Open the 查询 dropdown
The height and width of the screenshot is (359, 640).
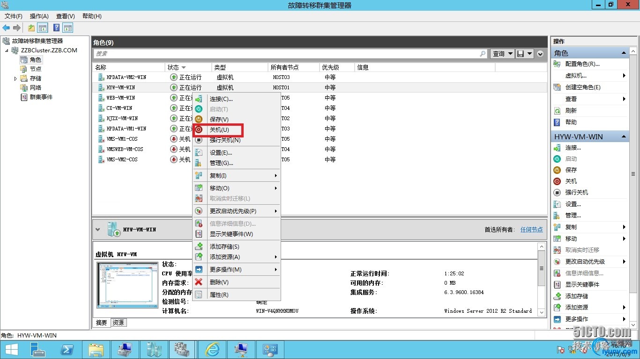pos(502,54)
